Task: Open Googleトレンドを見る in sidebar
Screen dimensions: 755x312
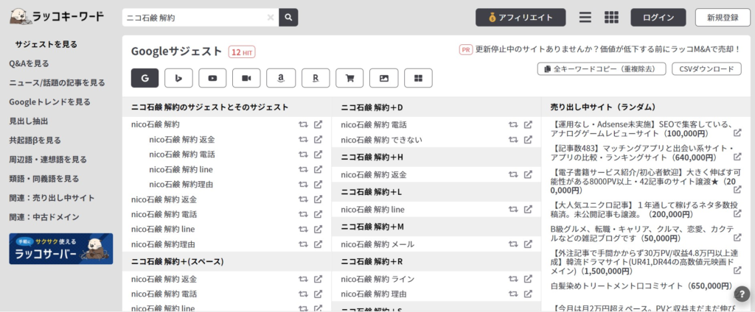Action: 49,102
